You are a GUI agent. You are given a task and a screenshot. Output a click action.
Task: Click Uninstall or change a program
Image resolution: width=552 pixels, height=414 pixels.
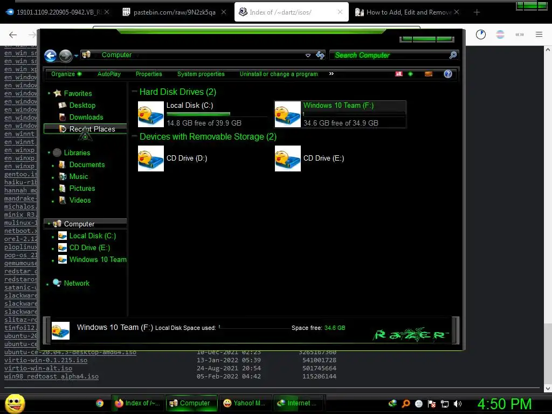(x=279, y=74)
